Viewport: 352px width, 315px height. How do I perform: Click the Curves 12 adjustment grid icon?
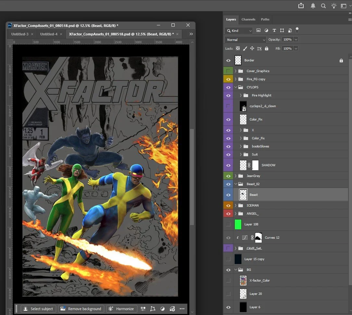coord(245,237)
